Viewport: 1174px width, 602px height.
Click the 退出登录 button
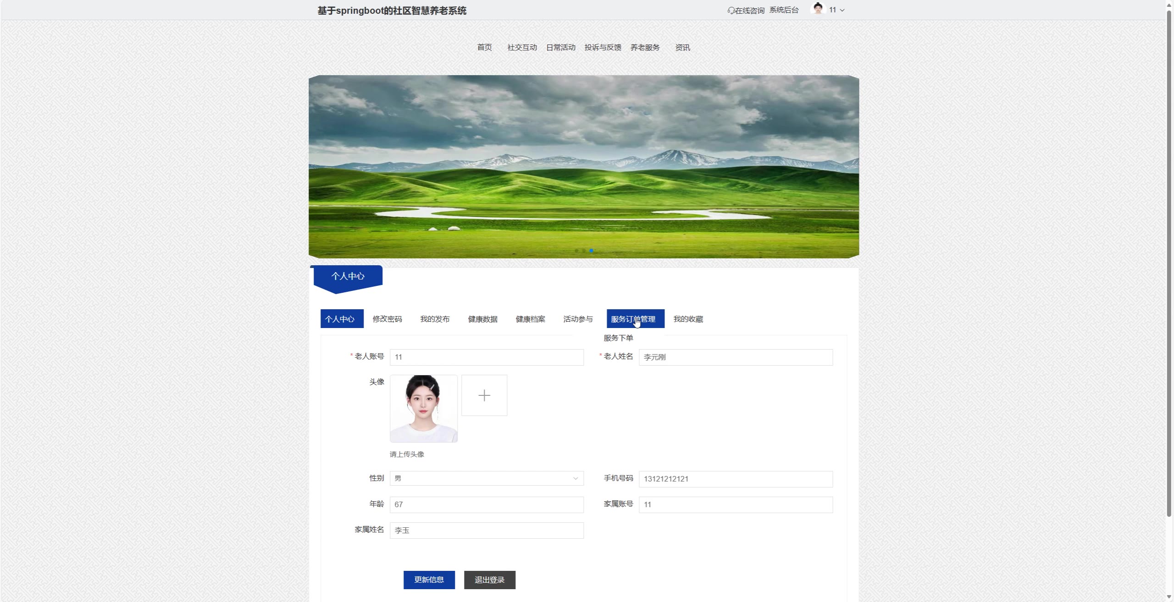tap(489, 580)
